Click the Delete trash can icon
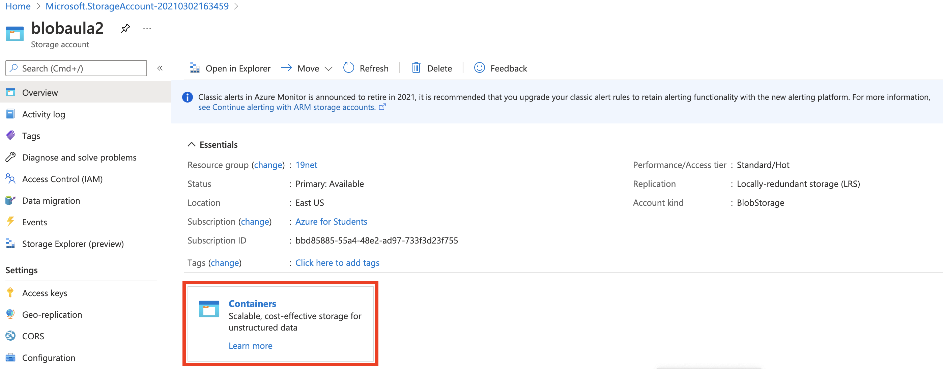 [416, 68]
